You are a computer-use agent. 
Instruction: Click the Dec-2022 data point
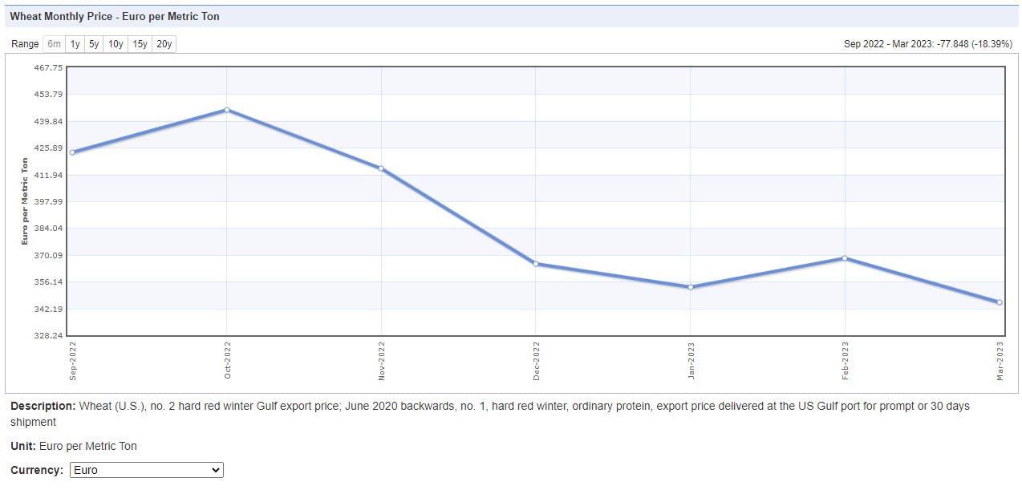click(x=536, y=264)
